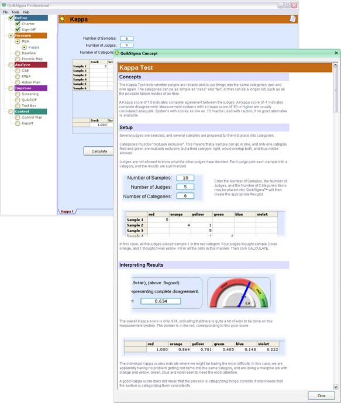Select the Measure phase radio circle

(x=11, y=36)
